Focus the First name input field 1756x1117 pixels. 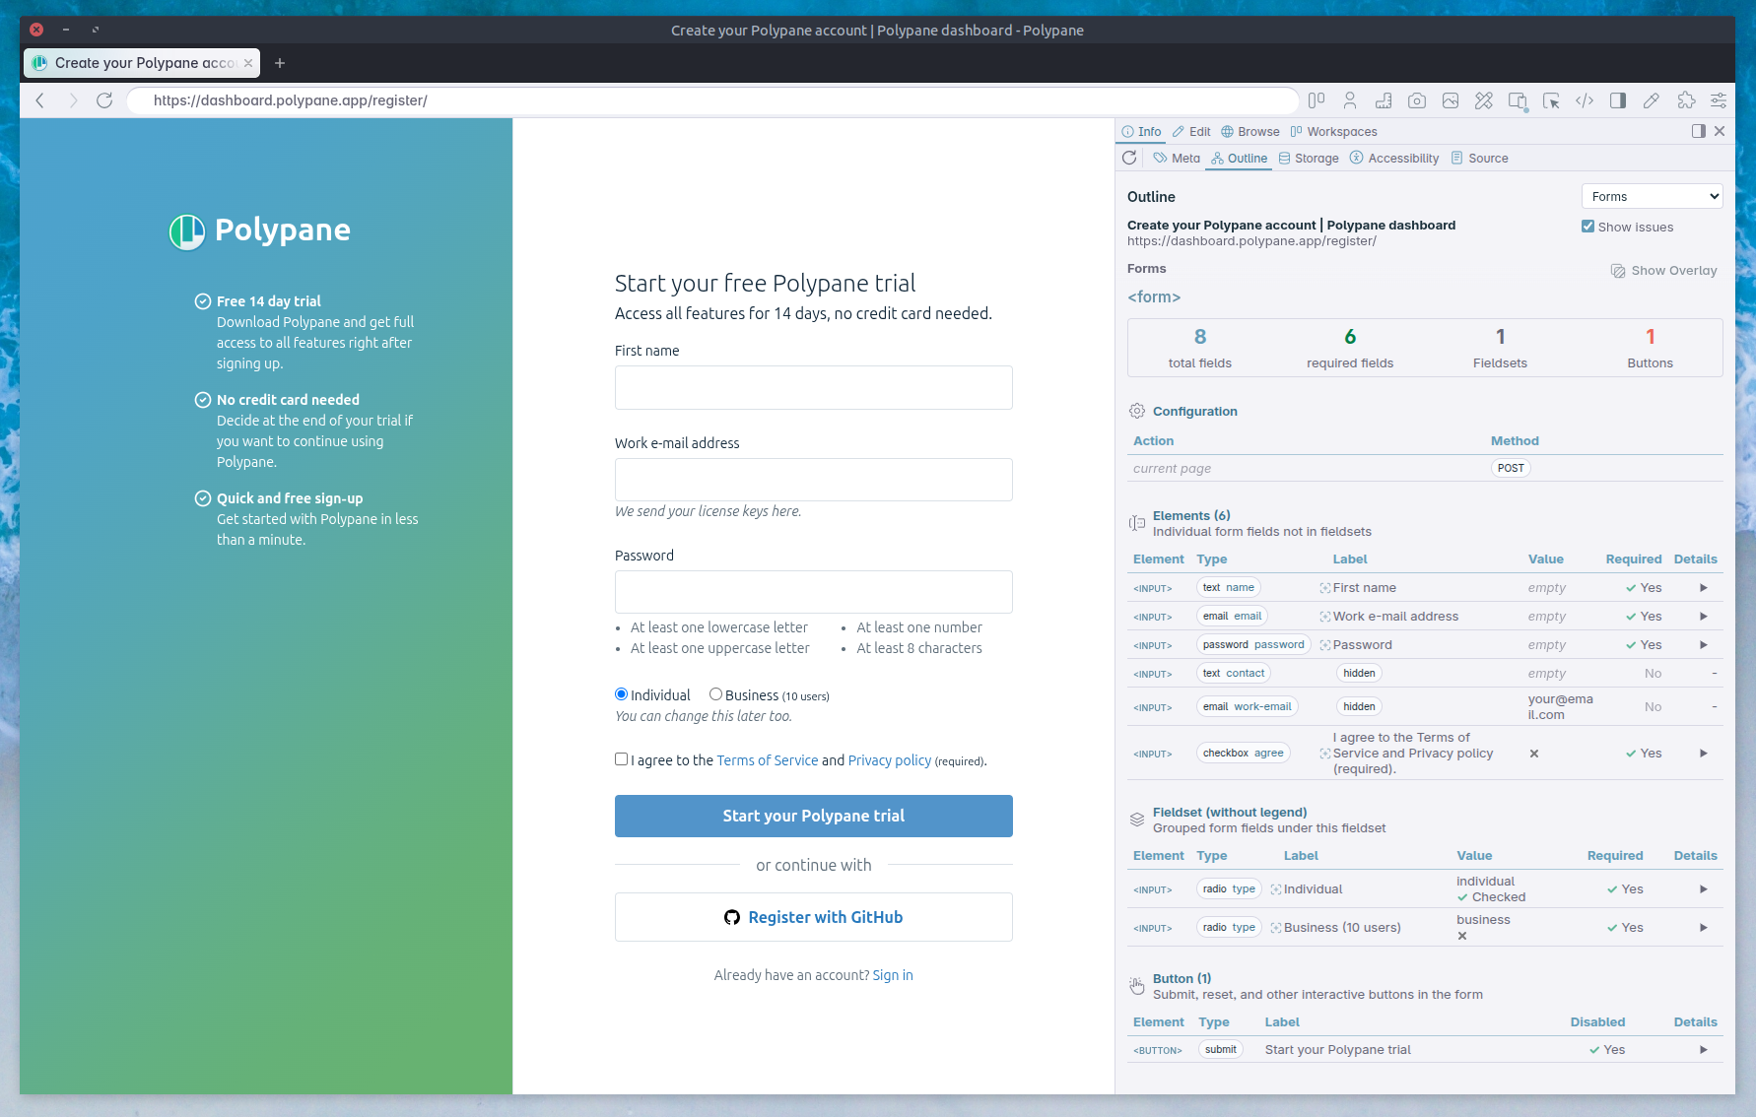[814, 388]
